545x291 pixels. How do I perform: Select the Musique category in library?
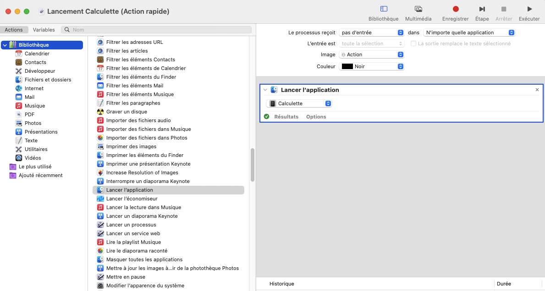(x=34, y=106)
